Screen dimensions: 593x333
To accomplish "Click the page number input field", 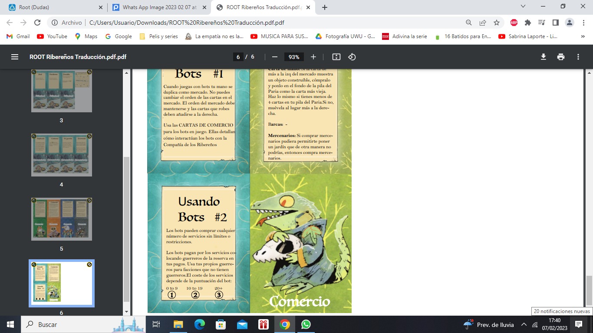I will (x=238, y=57).
